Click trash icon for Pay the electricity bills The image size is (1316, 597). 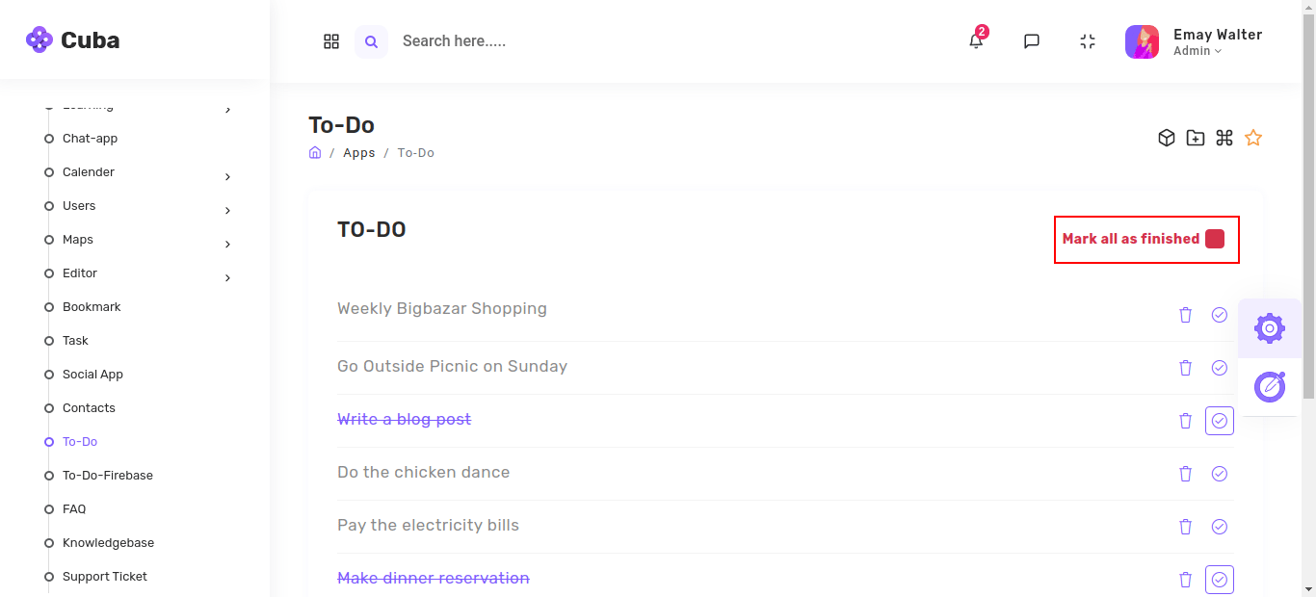pos(1186,527)
